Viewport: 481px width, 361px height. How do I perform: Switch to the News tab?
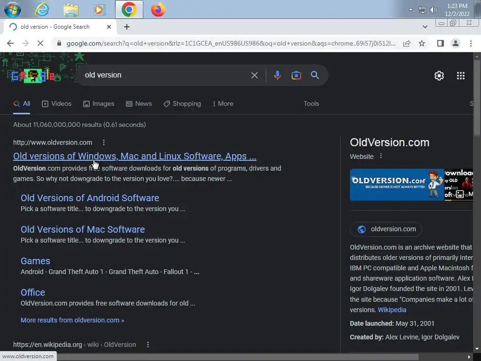point(139,104)
